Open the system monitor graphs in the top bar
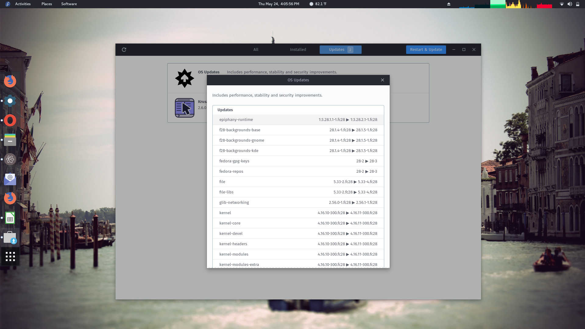 tap(505, 4)
